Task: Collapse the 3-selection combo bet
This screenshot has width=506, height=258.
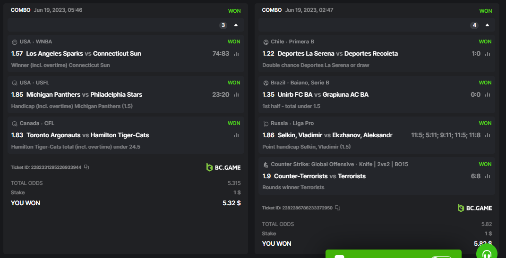Action: 236,25
